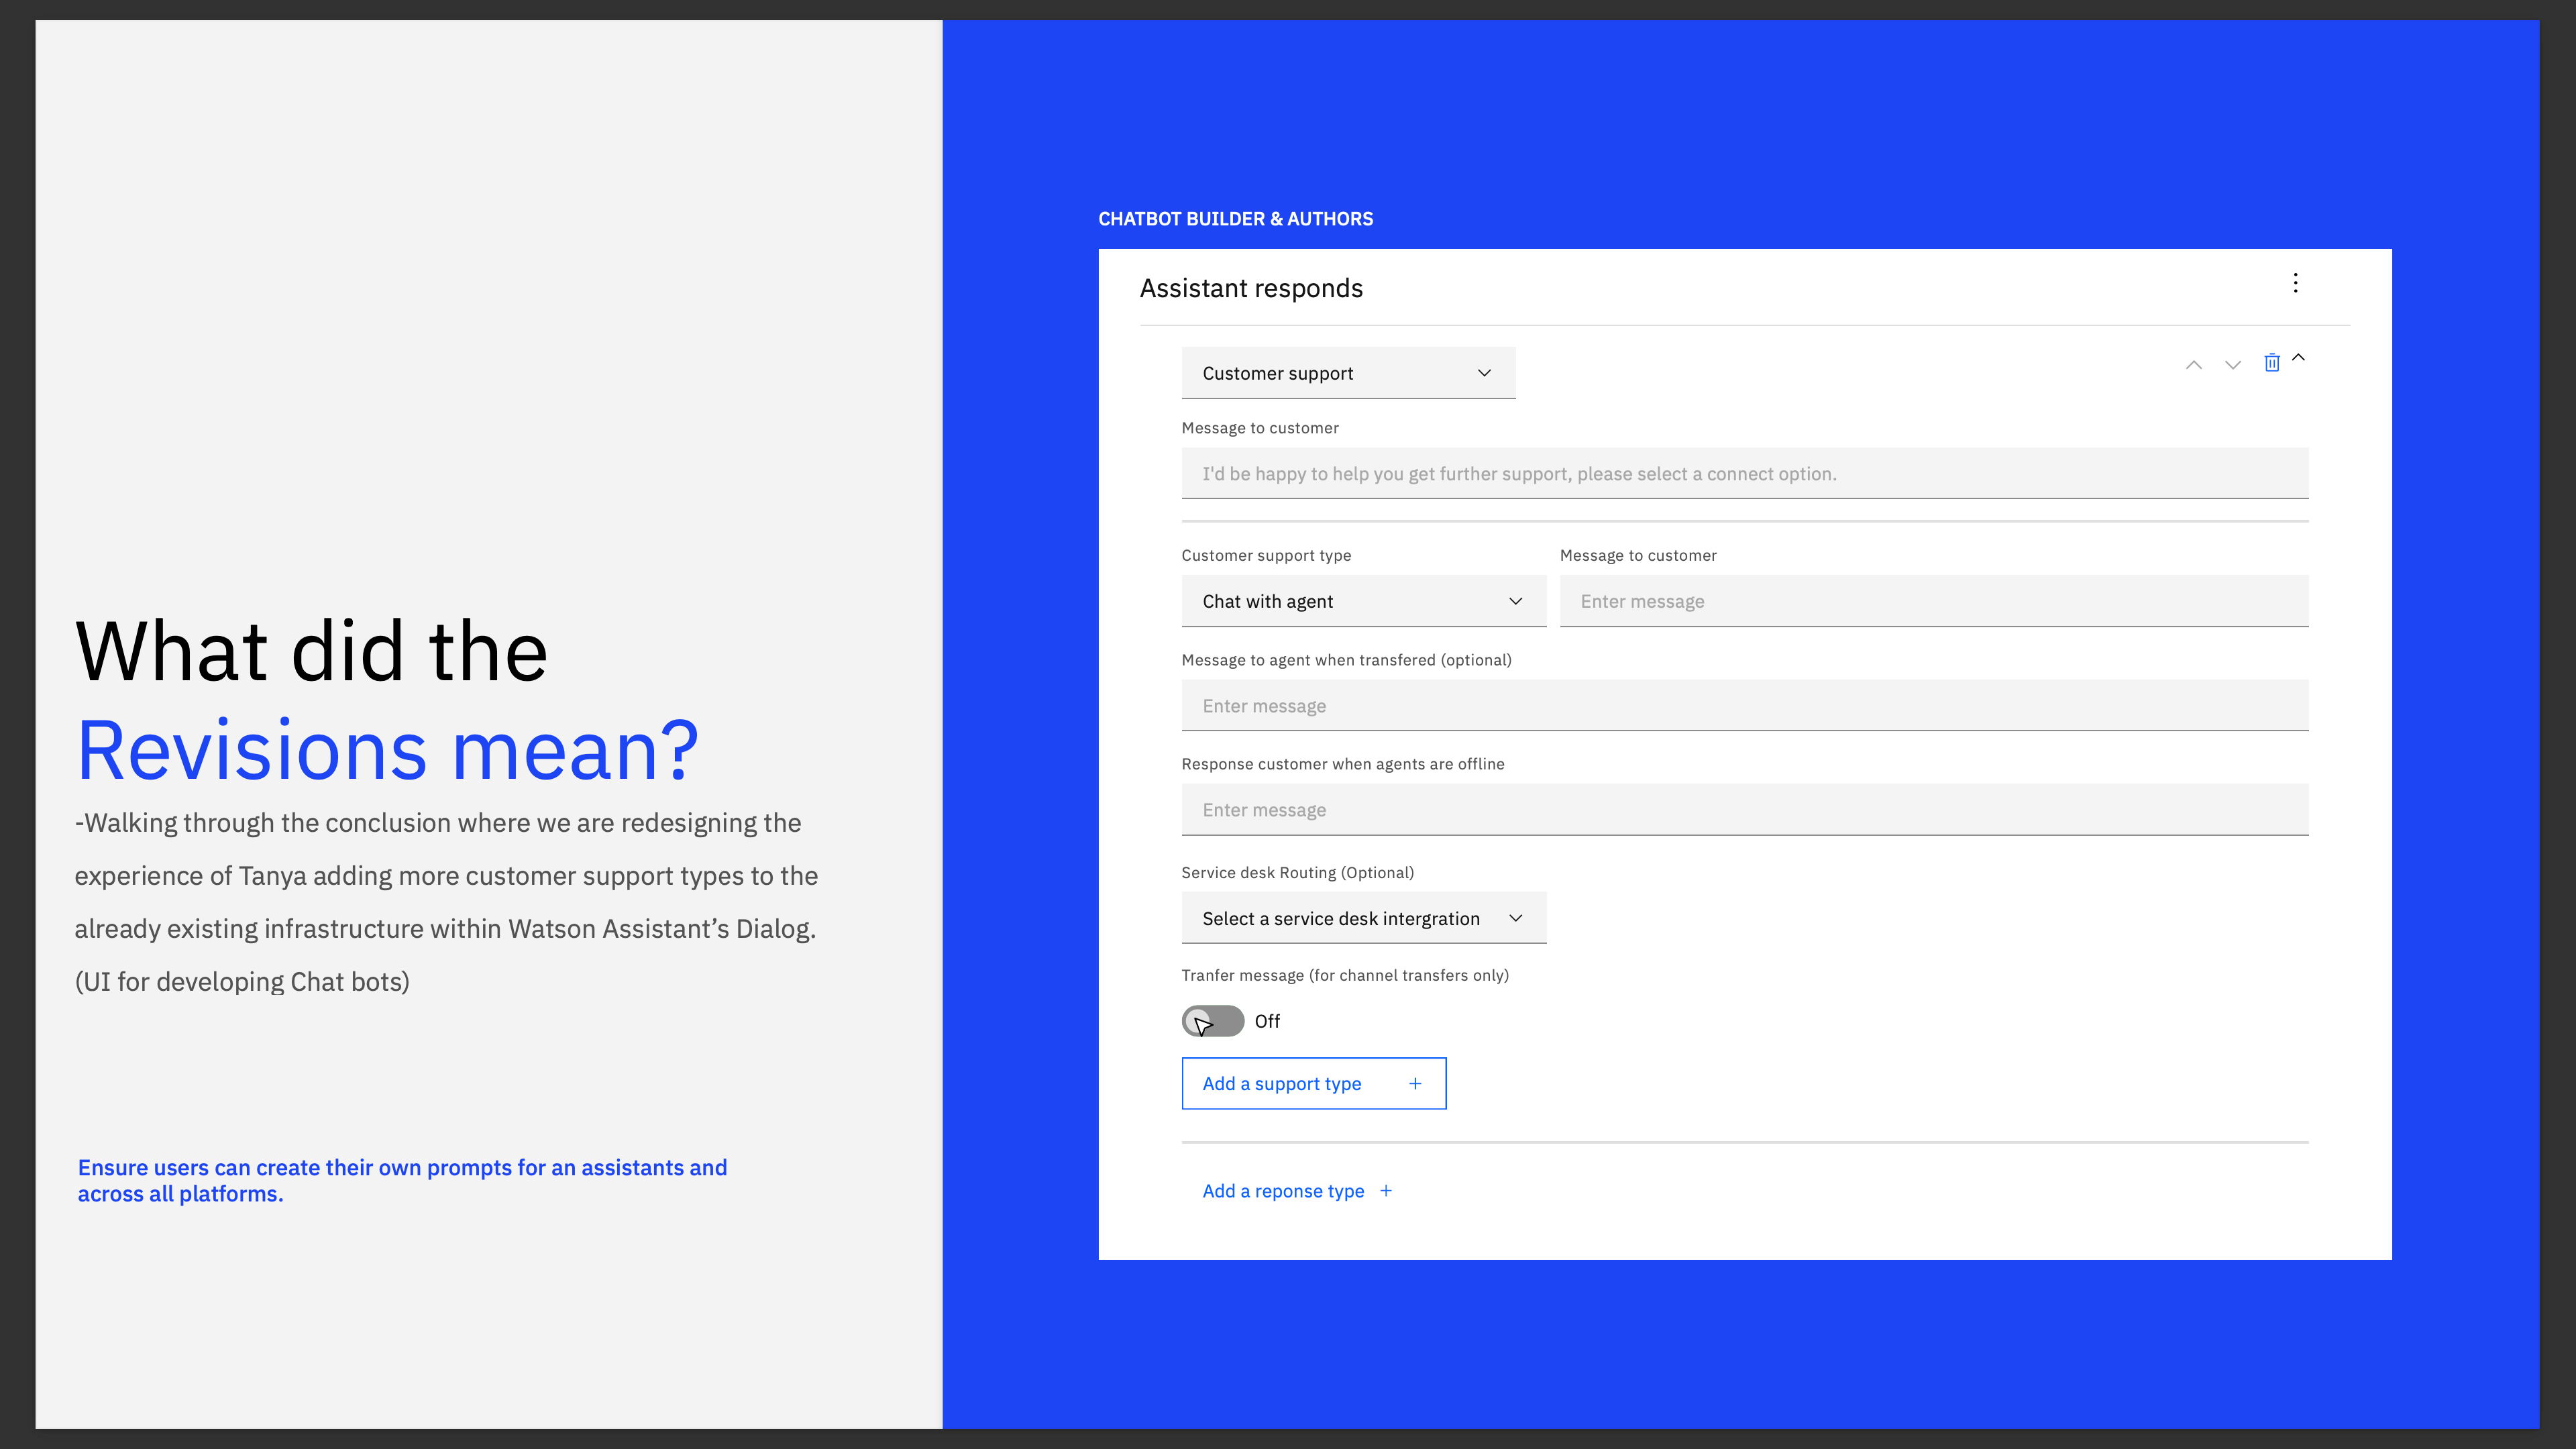Image resolution: width=2576 pixels, height=1449 pixels.
Task: Open Select a service desk intergration dropdown
Action: click(x=1364, y=918)
